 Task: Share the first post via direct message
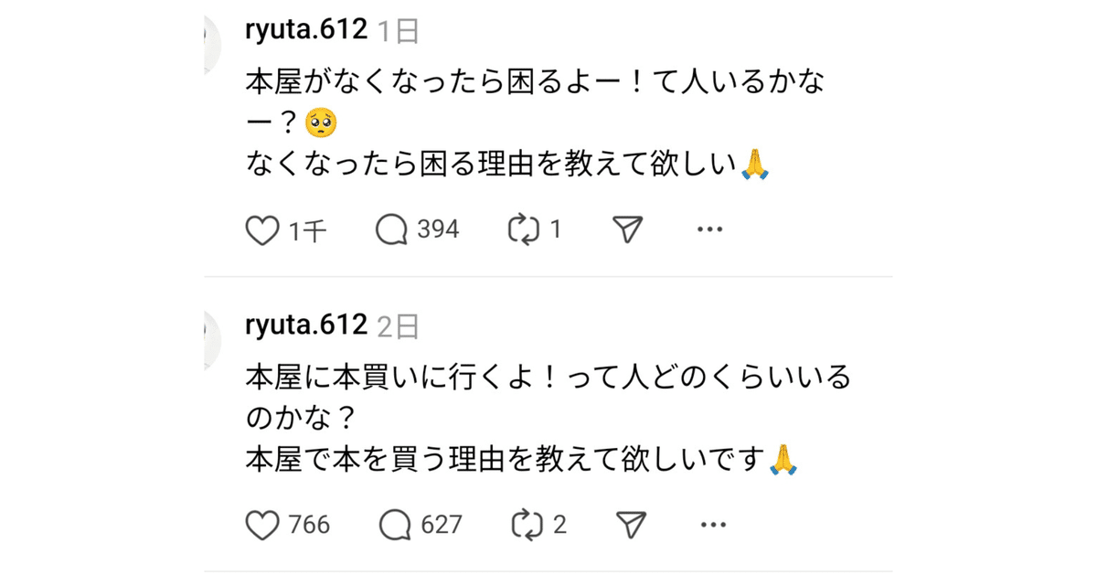pyautogui.click(x=625, y=229)
